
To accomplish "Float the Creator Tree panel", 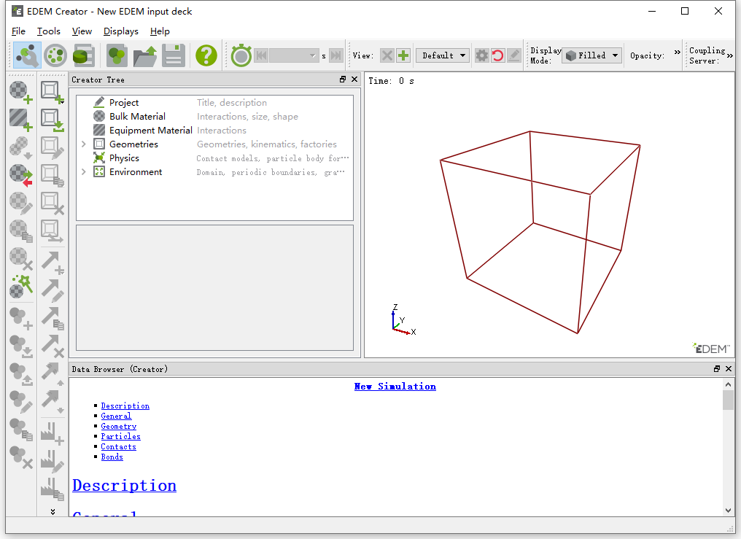I will [343, 80].
